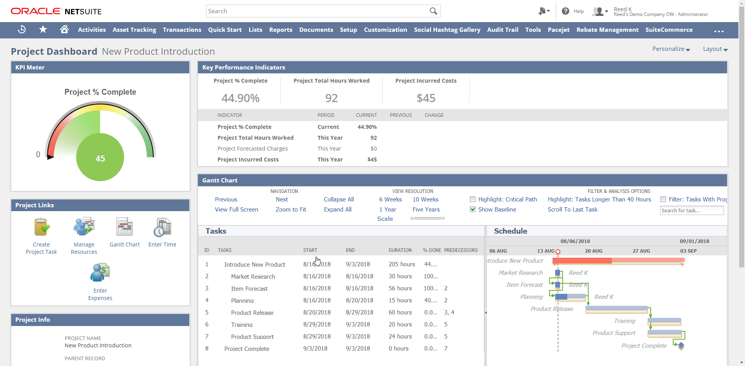Enable Highlight: Critical Path checkbox

473,199
